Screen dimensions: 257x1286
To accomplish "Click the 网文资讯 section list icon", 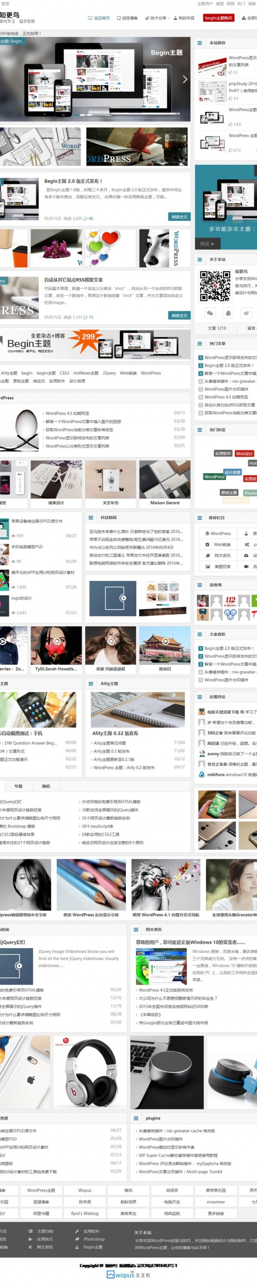I will [x=136, y=929].
